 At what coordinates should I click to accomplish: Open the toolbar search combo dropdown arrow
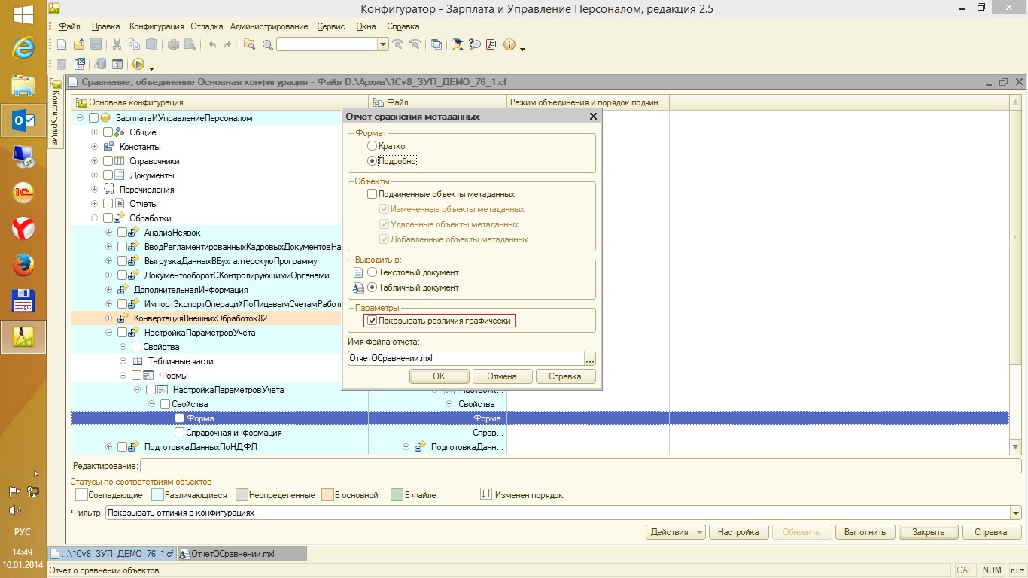(383, 45)
